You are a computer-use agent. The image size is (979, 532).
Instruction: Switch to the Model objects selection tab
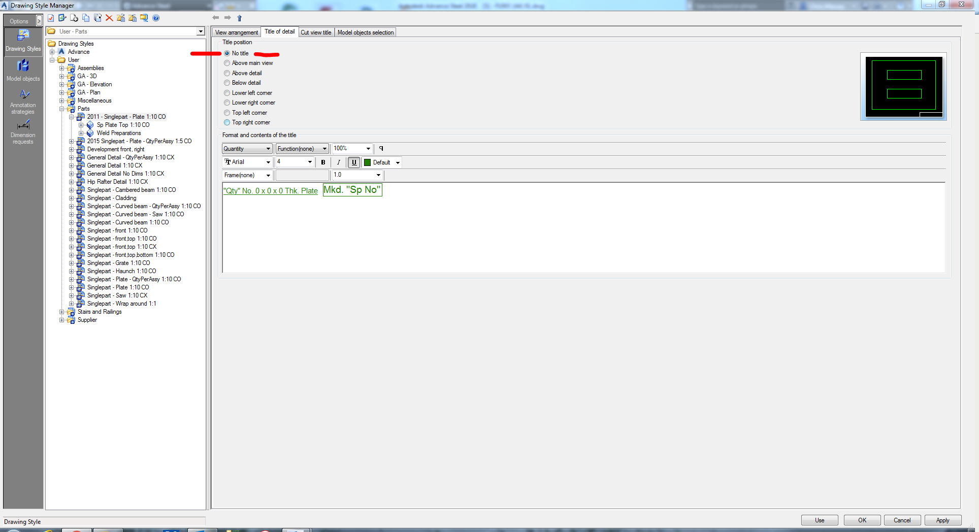tap(366, 32)
